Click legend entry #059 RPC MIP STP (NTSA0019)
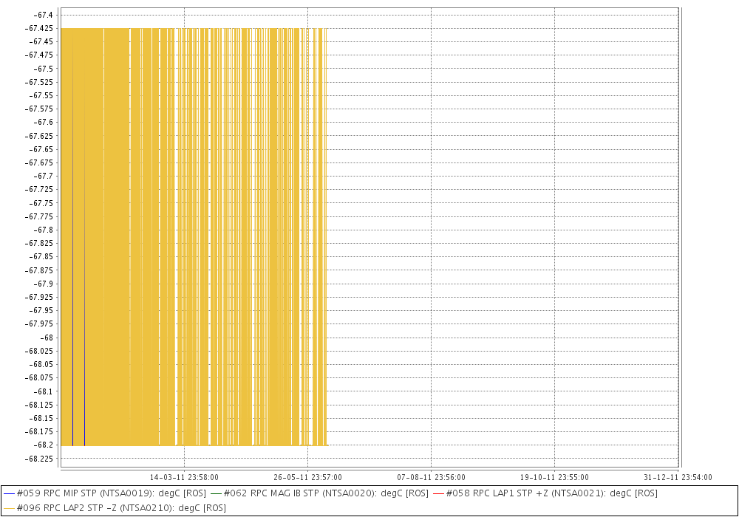The width and height of the screenshot is (739, 517). point(105,493)
